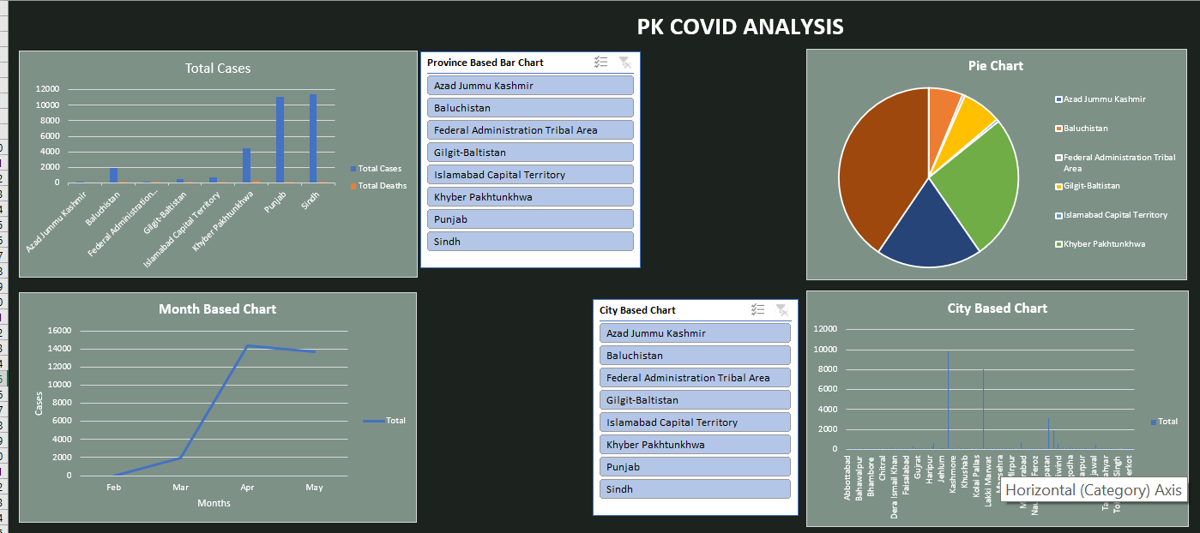Select the Total line legend in Month chart

pos(384,421)
